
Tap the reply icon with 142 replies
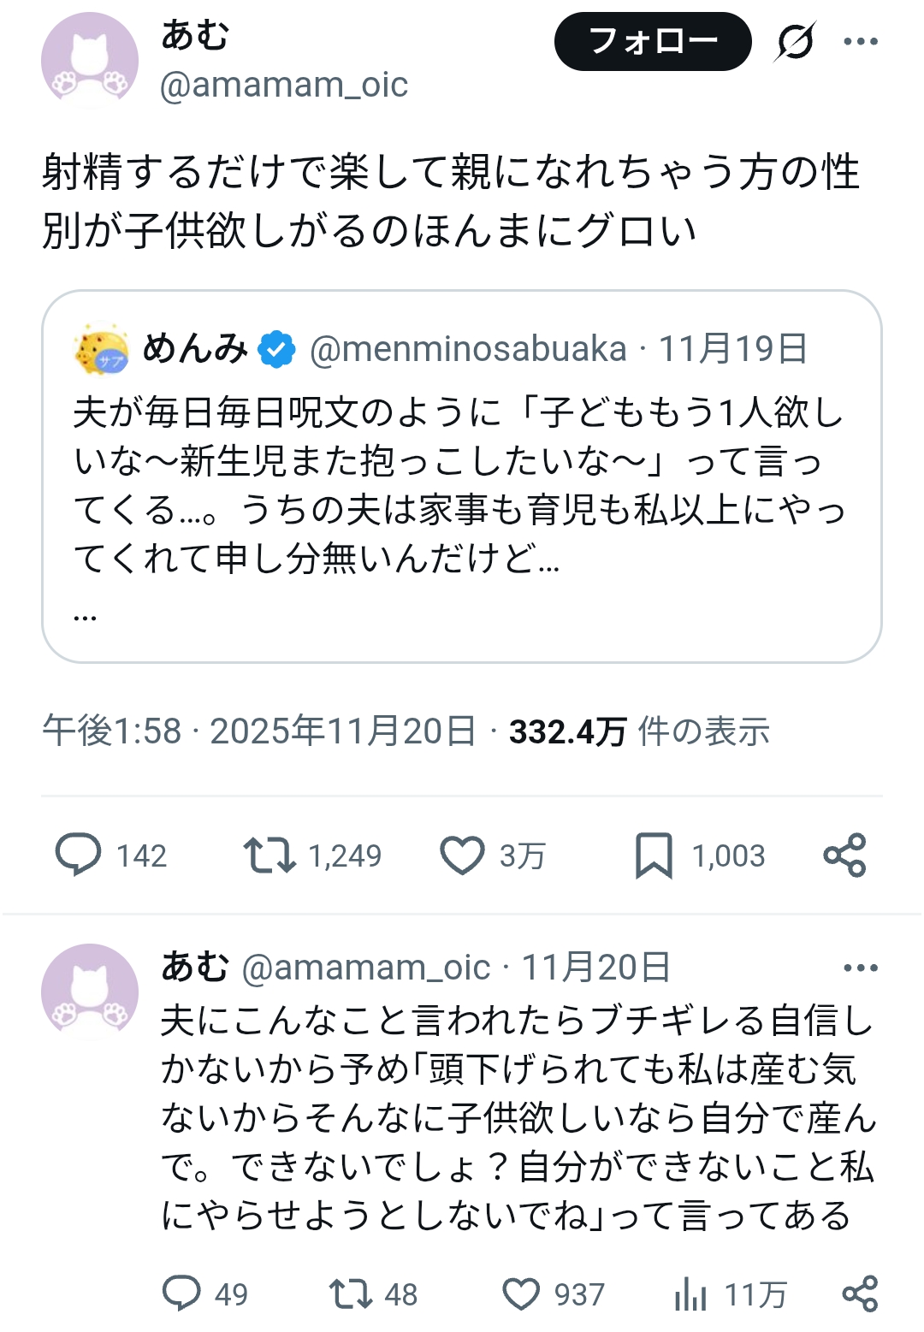(x=79, y=855)
